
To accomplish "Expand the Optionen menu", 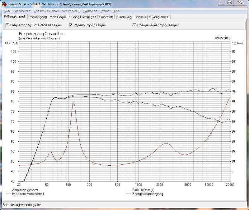I will point(90,11).
